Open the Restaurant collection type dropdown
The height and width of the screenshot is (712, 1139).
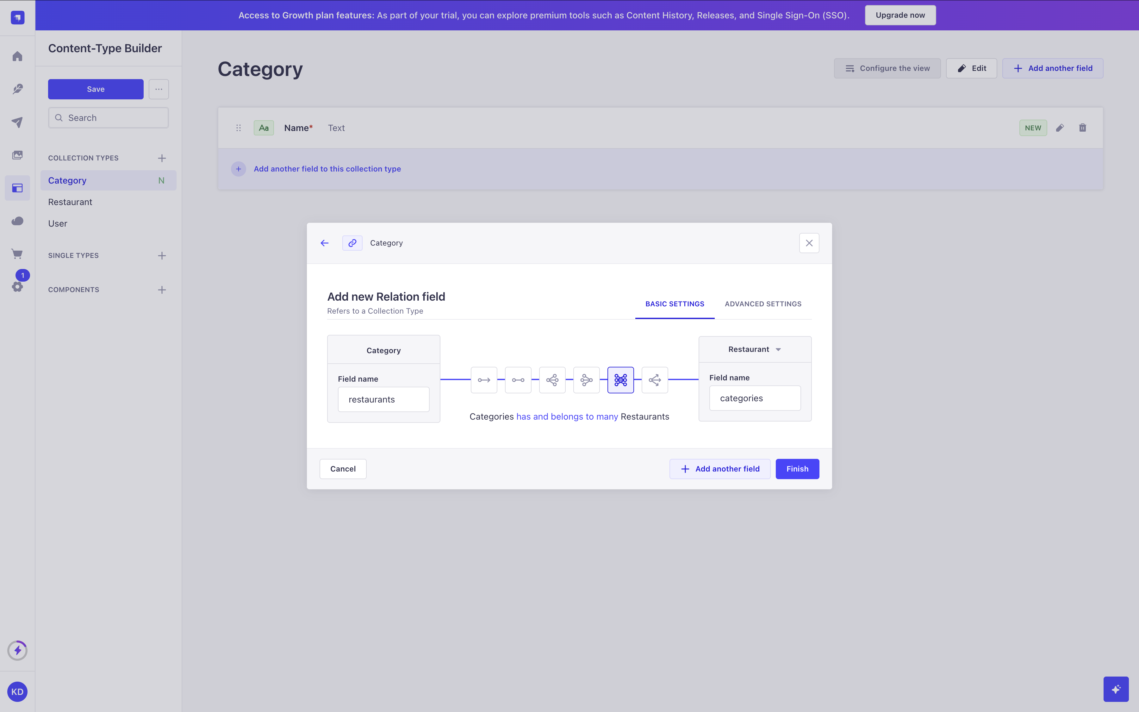[754, 349]
